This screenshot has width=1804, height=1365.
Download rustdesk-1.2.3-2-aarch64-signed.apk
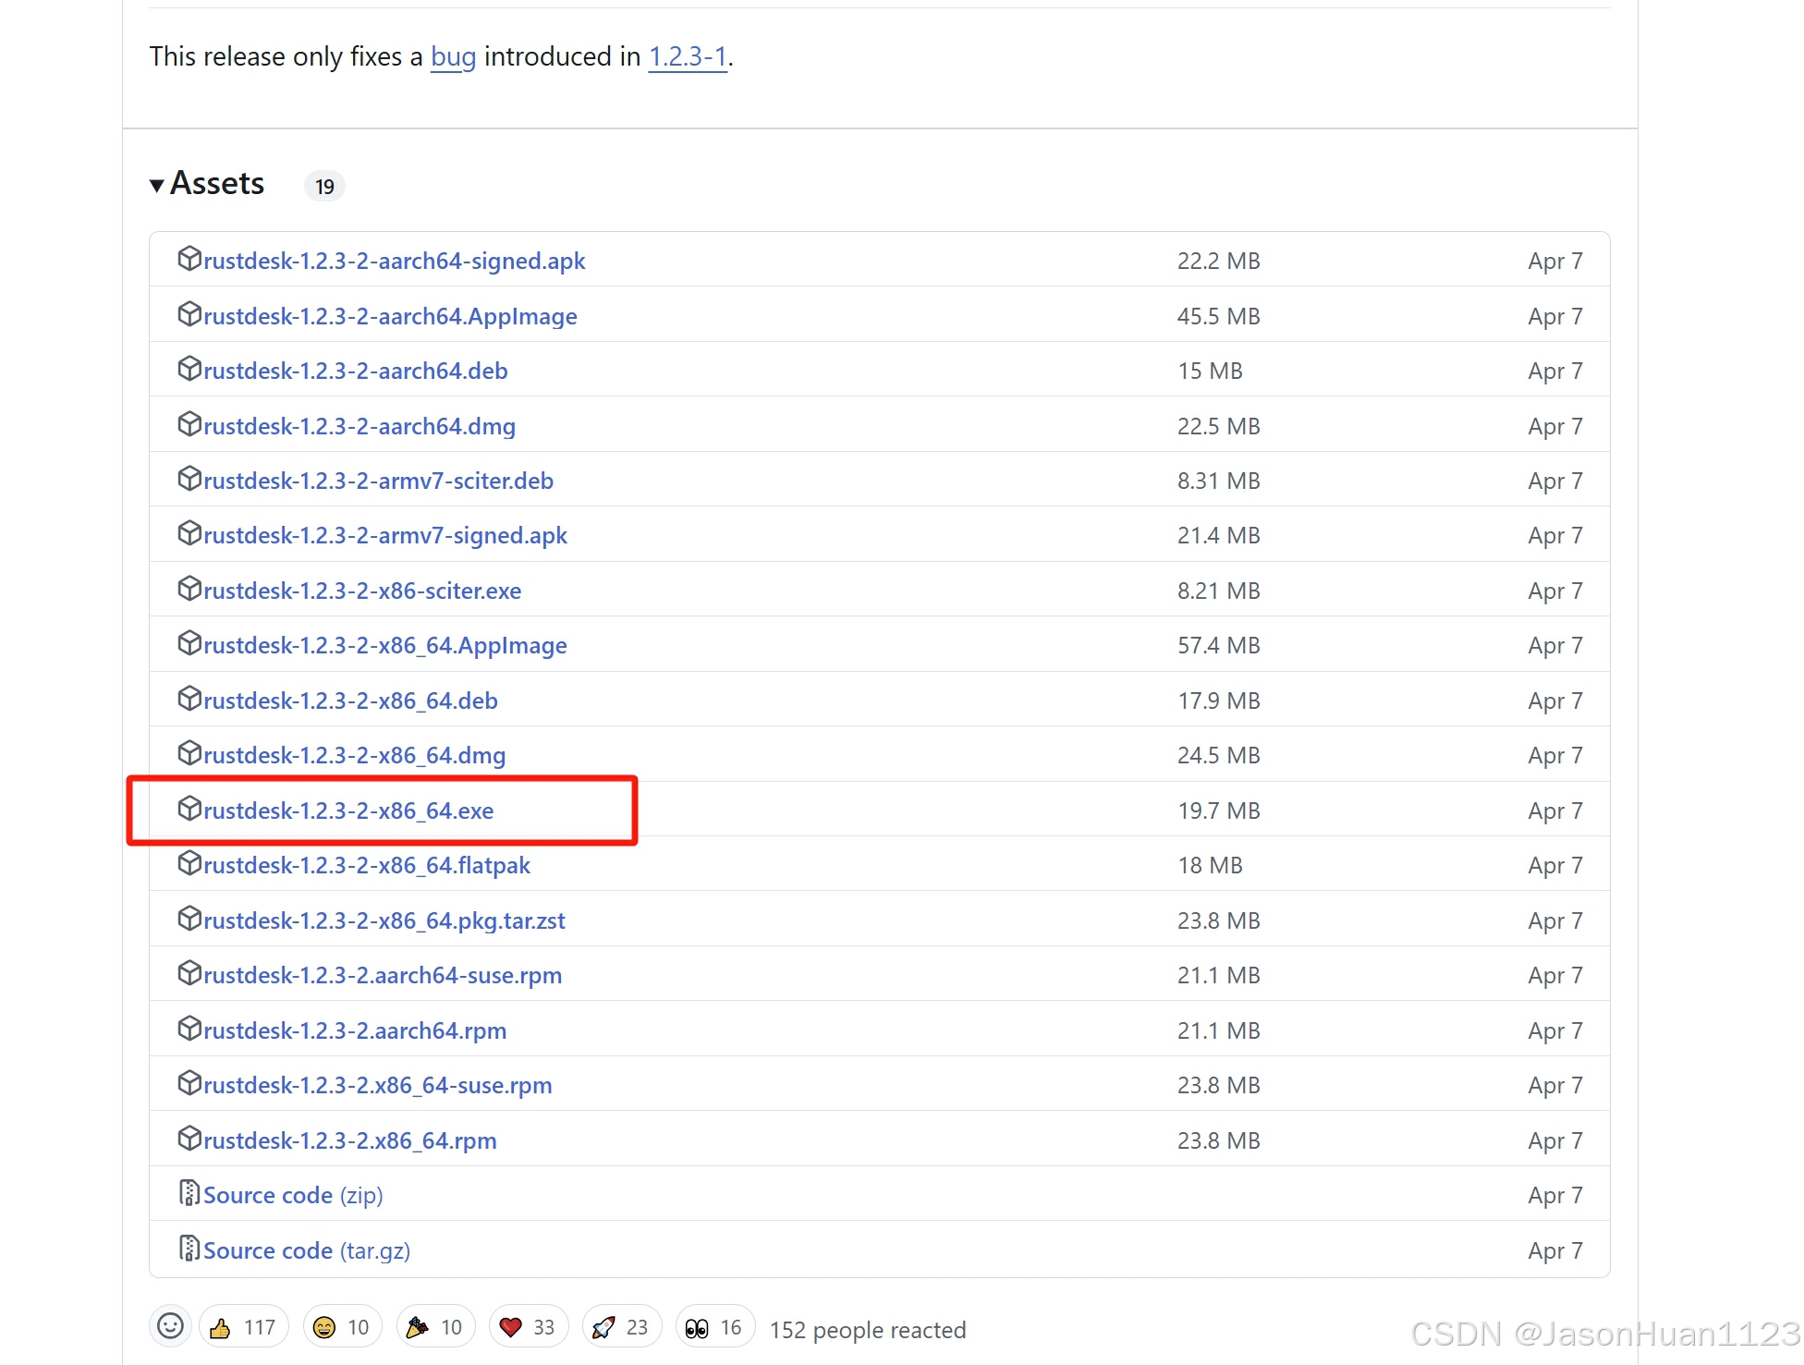point(394,261)
